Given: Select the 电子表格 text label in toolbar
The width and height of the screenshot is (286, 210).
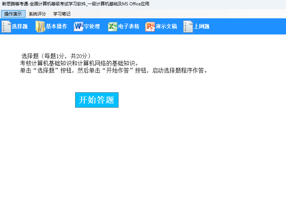Looking at the screenshot, I should (129, 27).
